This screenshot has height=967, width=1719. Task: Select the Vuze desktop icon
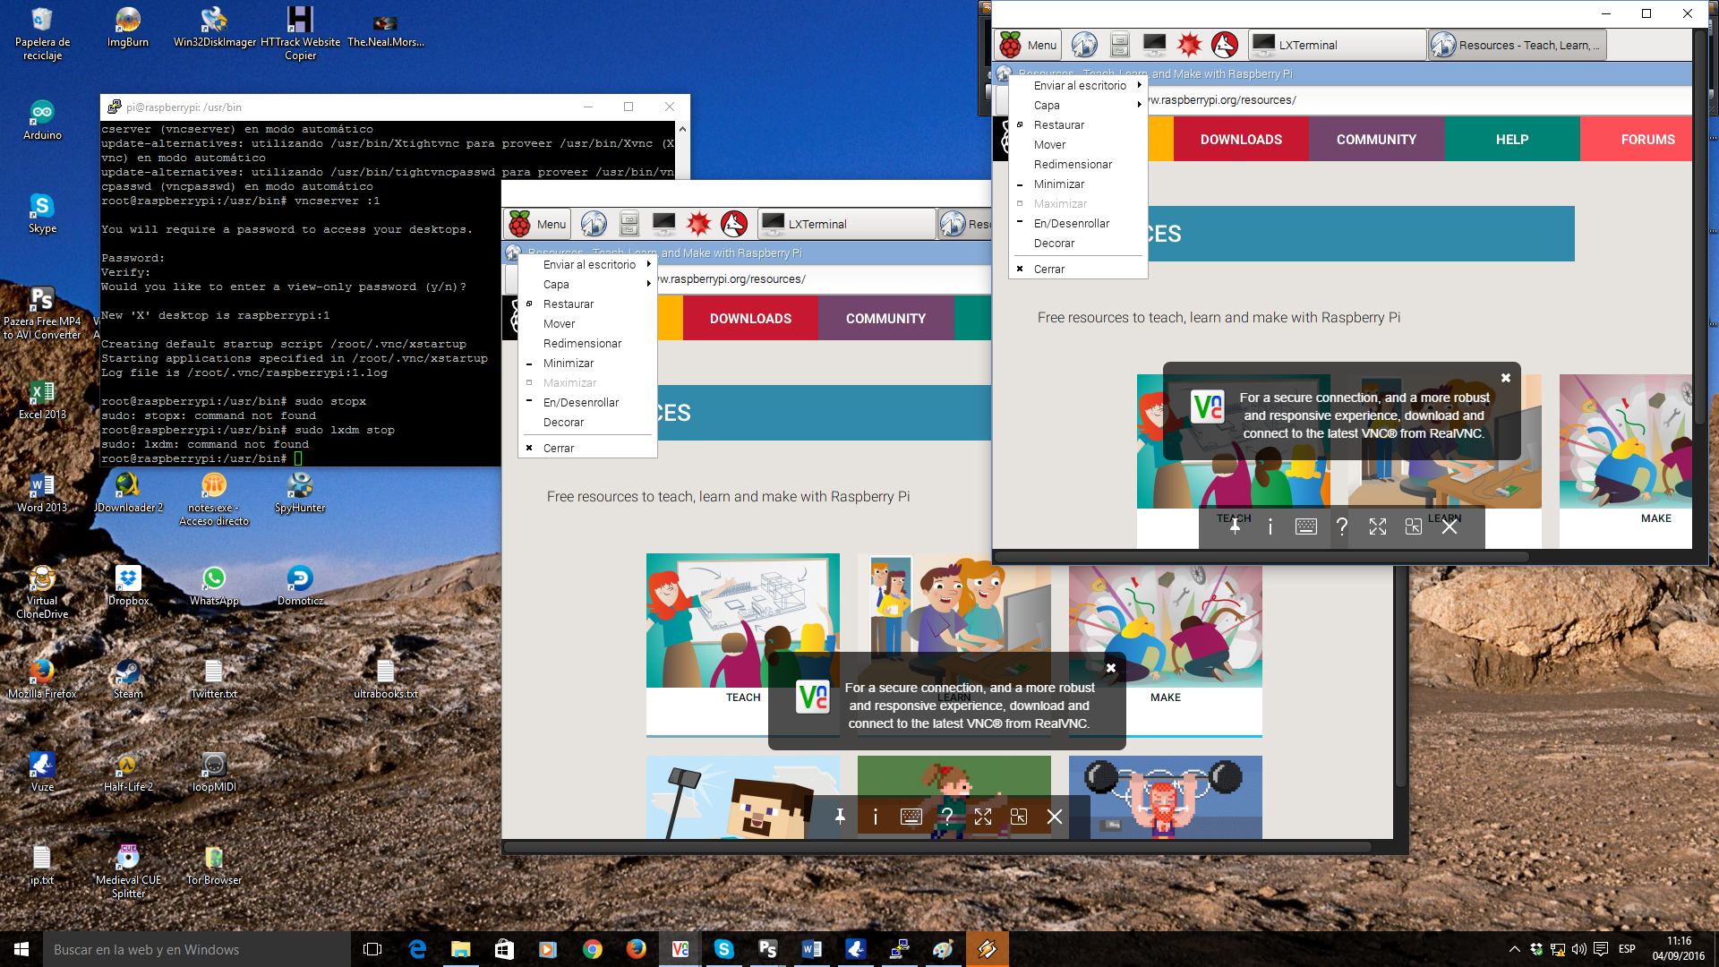tap(42, 772)
